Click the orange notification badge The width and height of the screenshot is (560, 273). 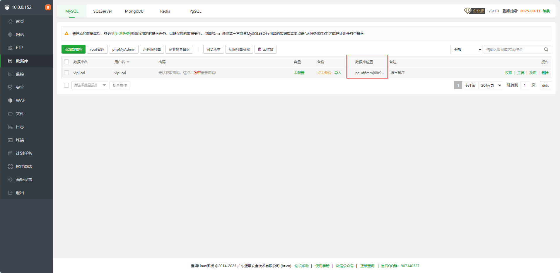tap(48, 7)
